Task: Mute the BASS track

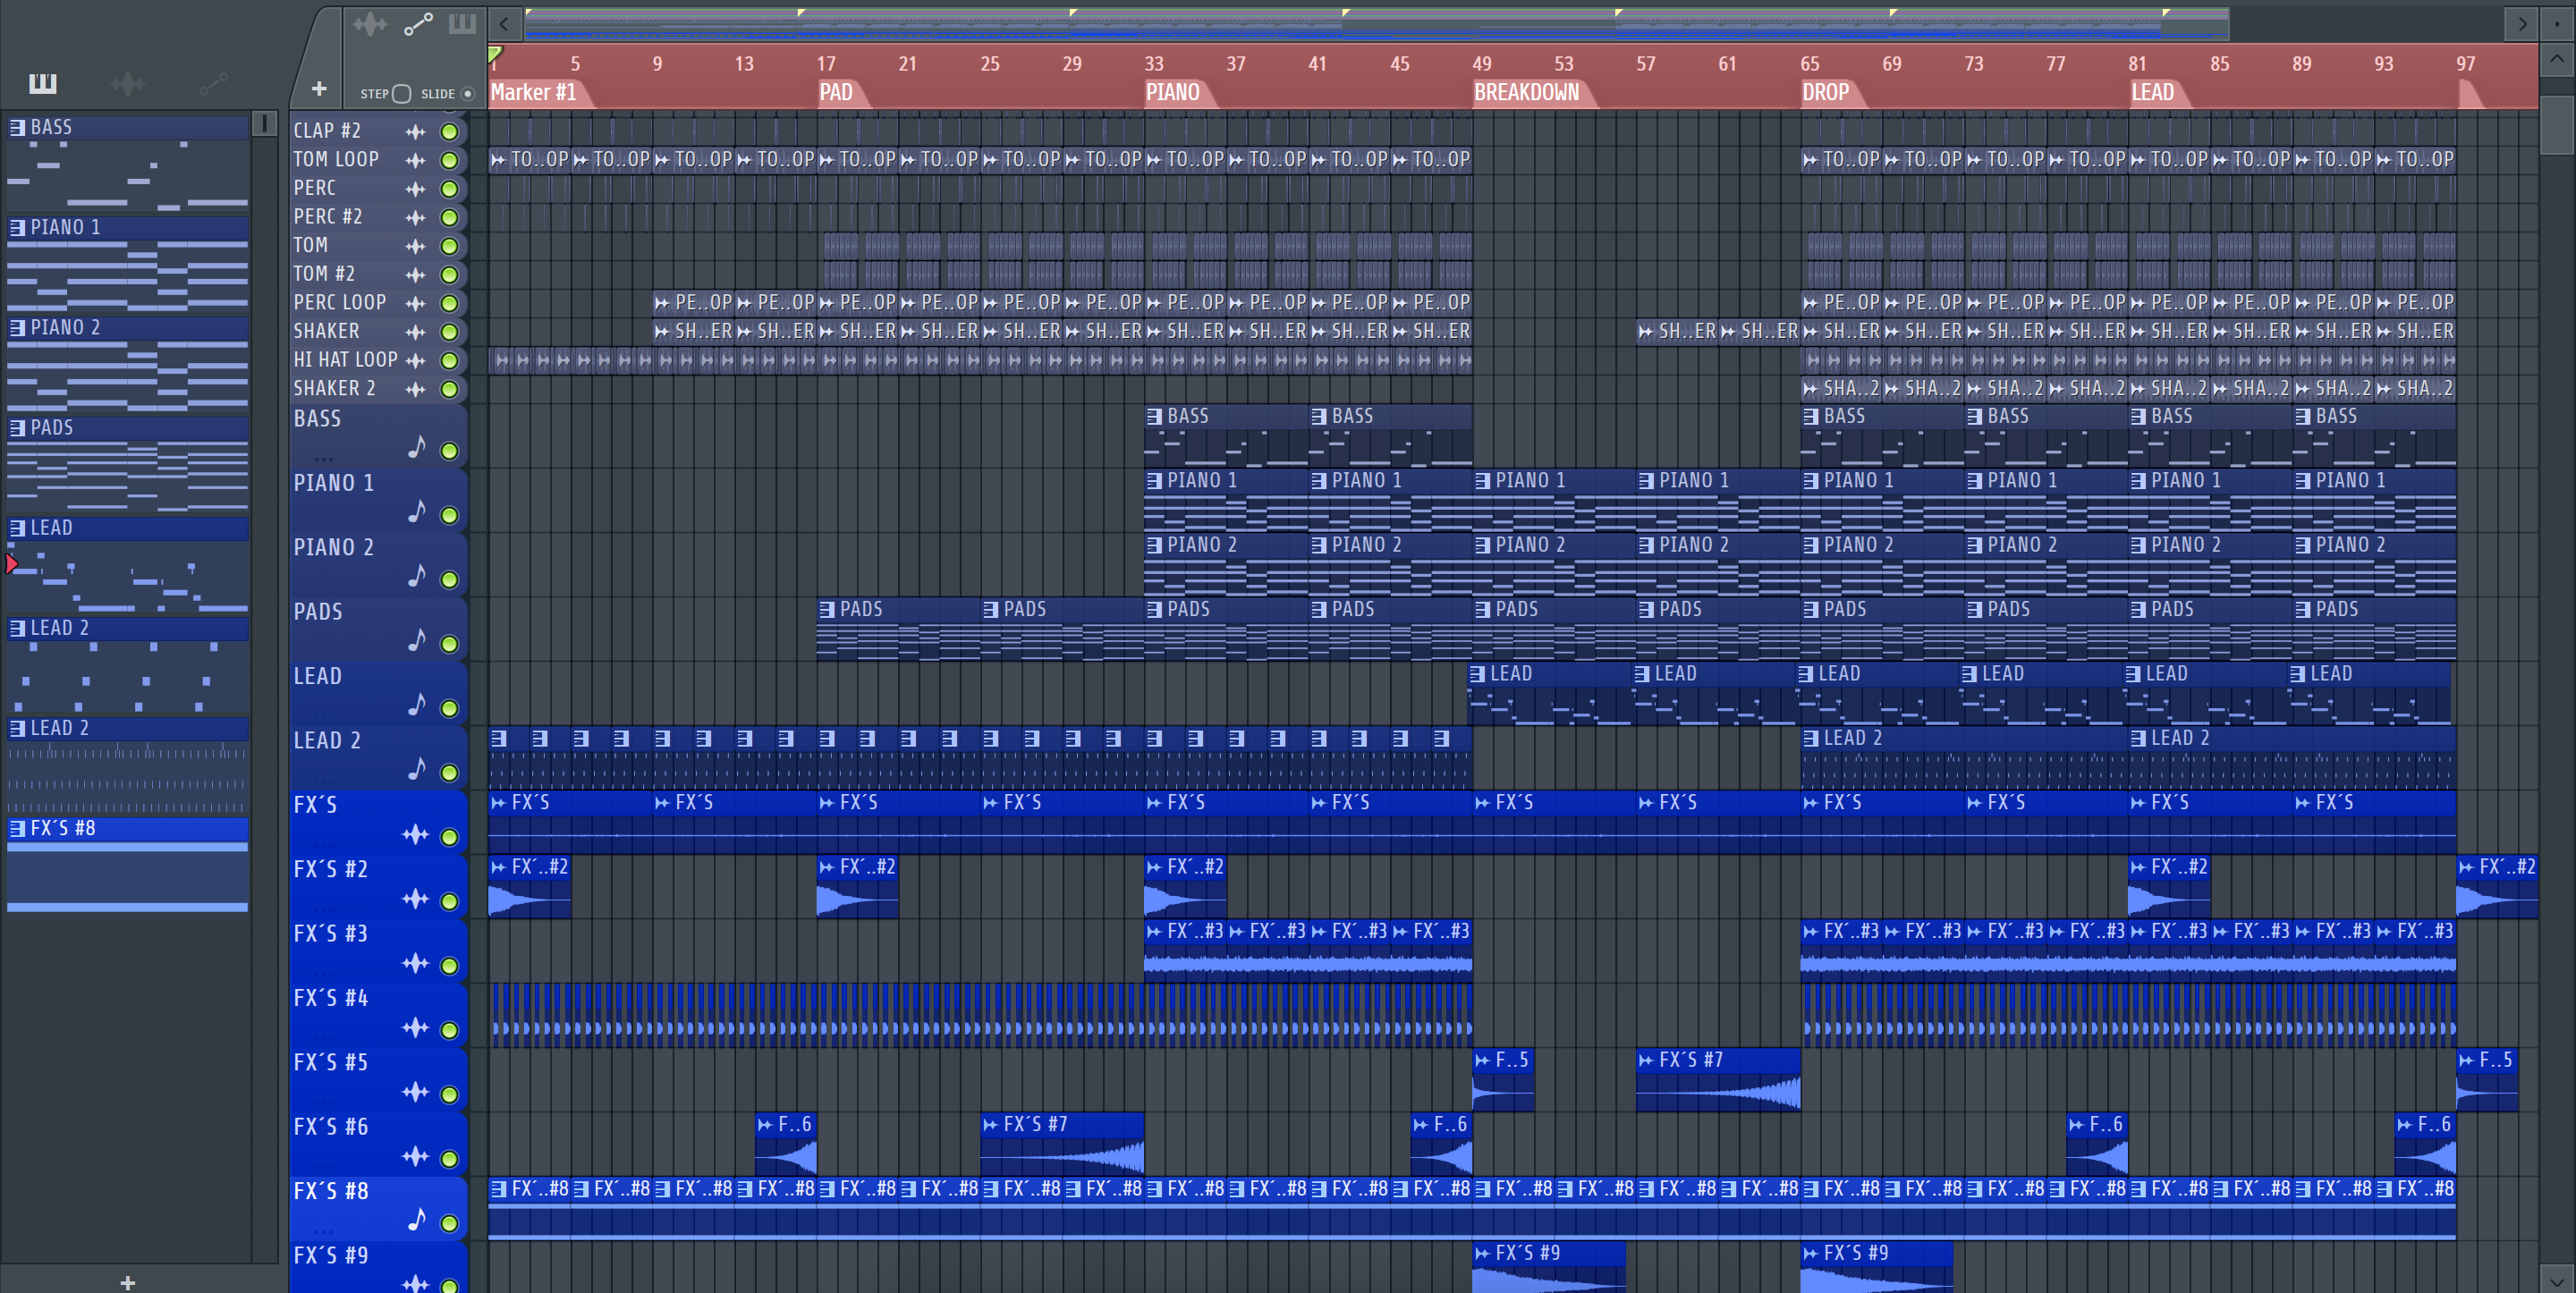Action: tap(450, 451)
